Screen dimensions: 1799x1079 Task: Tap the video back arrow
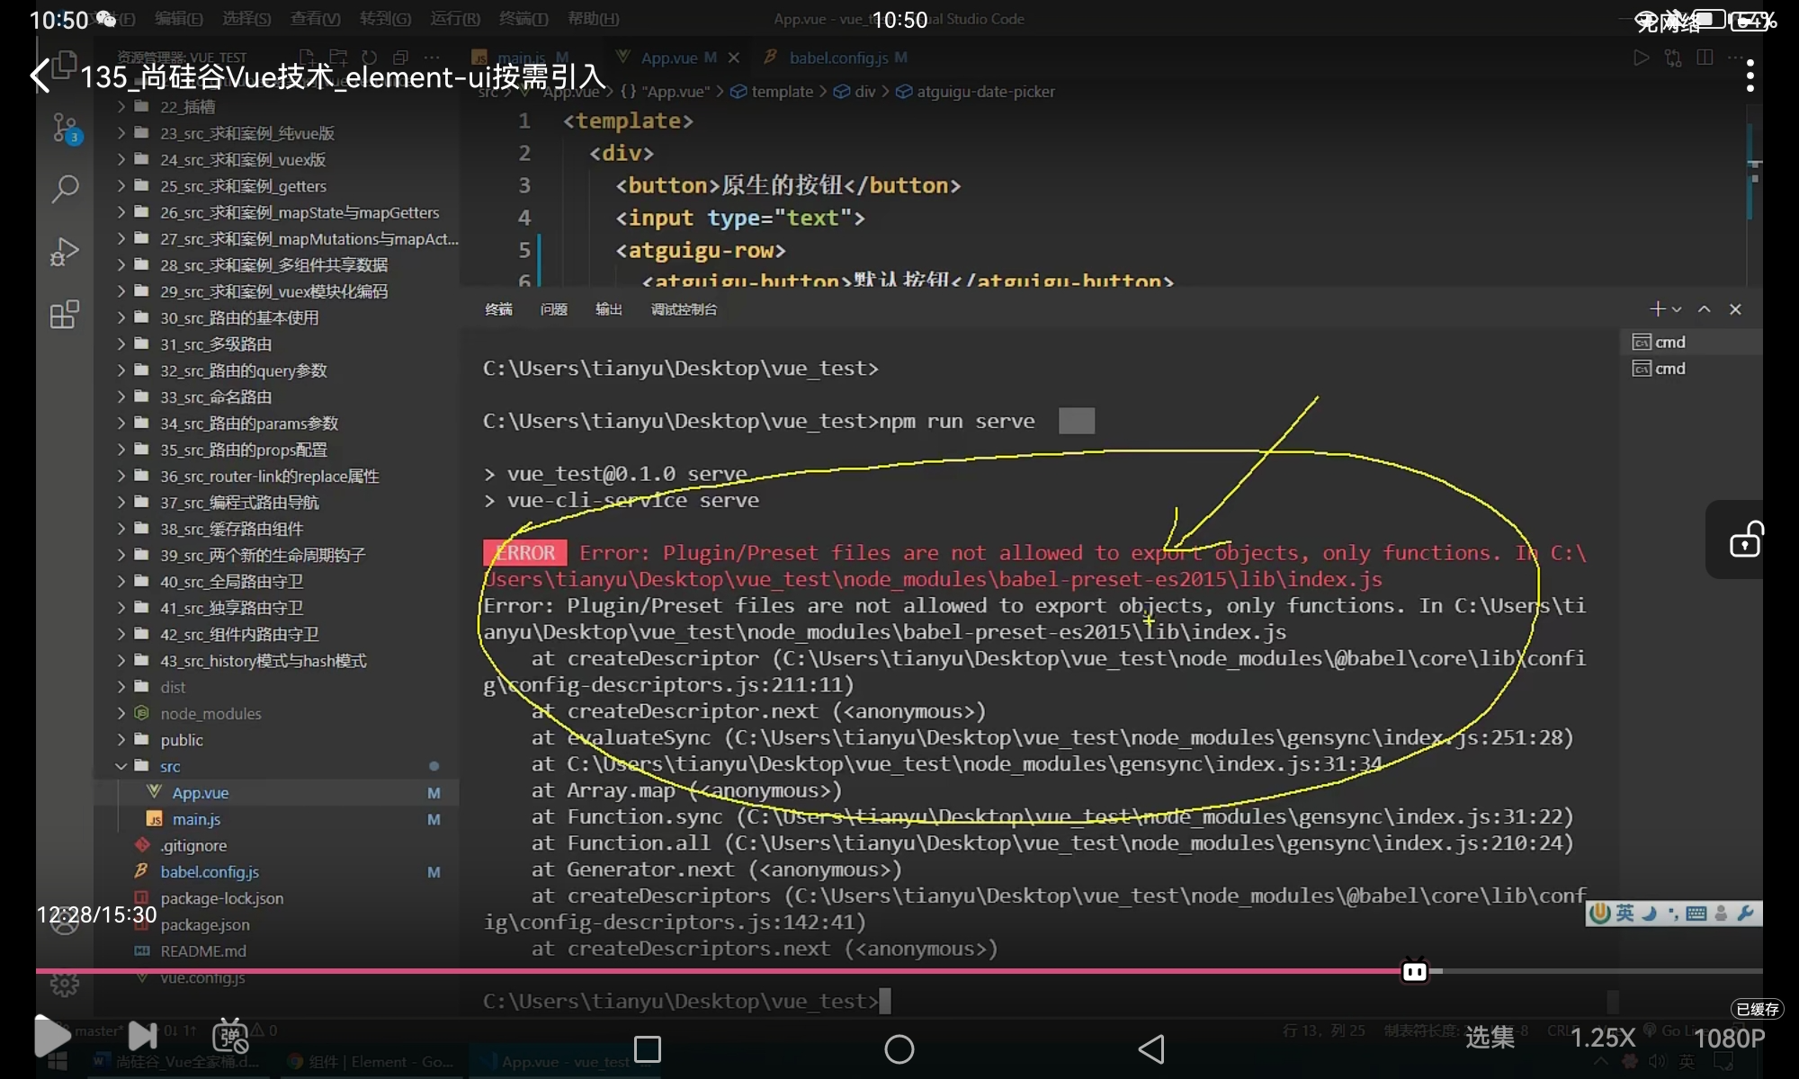click(40, 76)
